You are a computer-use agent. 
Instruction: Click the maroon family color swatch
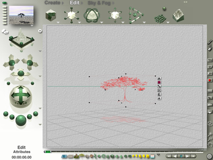(x=159, y=82)
